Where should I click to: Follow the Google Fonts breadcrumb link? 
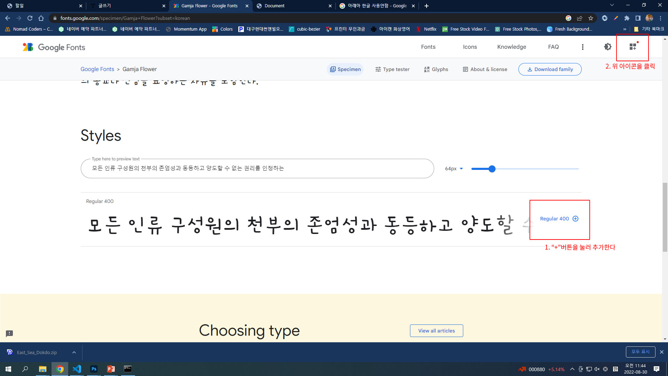click(97, 69)
